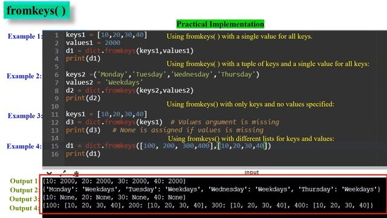Screen dimensions: 387x218
Task: Click line number 14 in the gutter
Action: click(55, 138)
